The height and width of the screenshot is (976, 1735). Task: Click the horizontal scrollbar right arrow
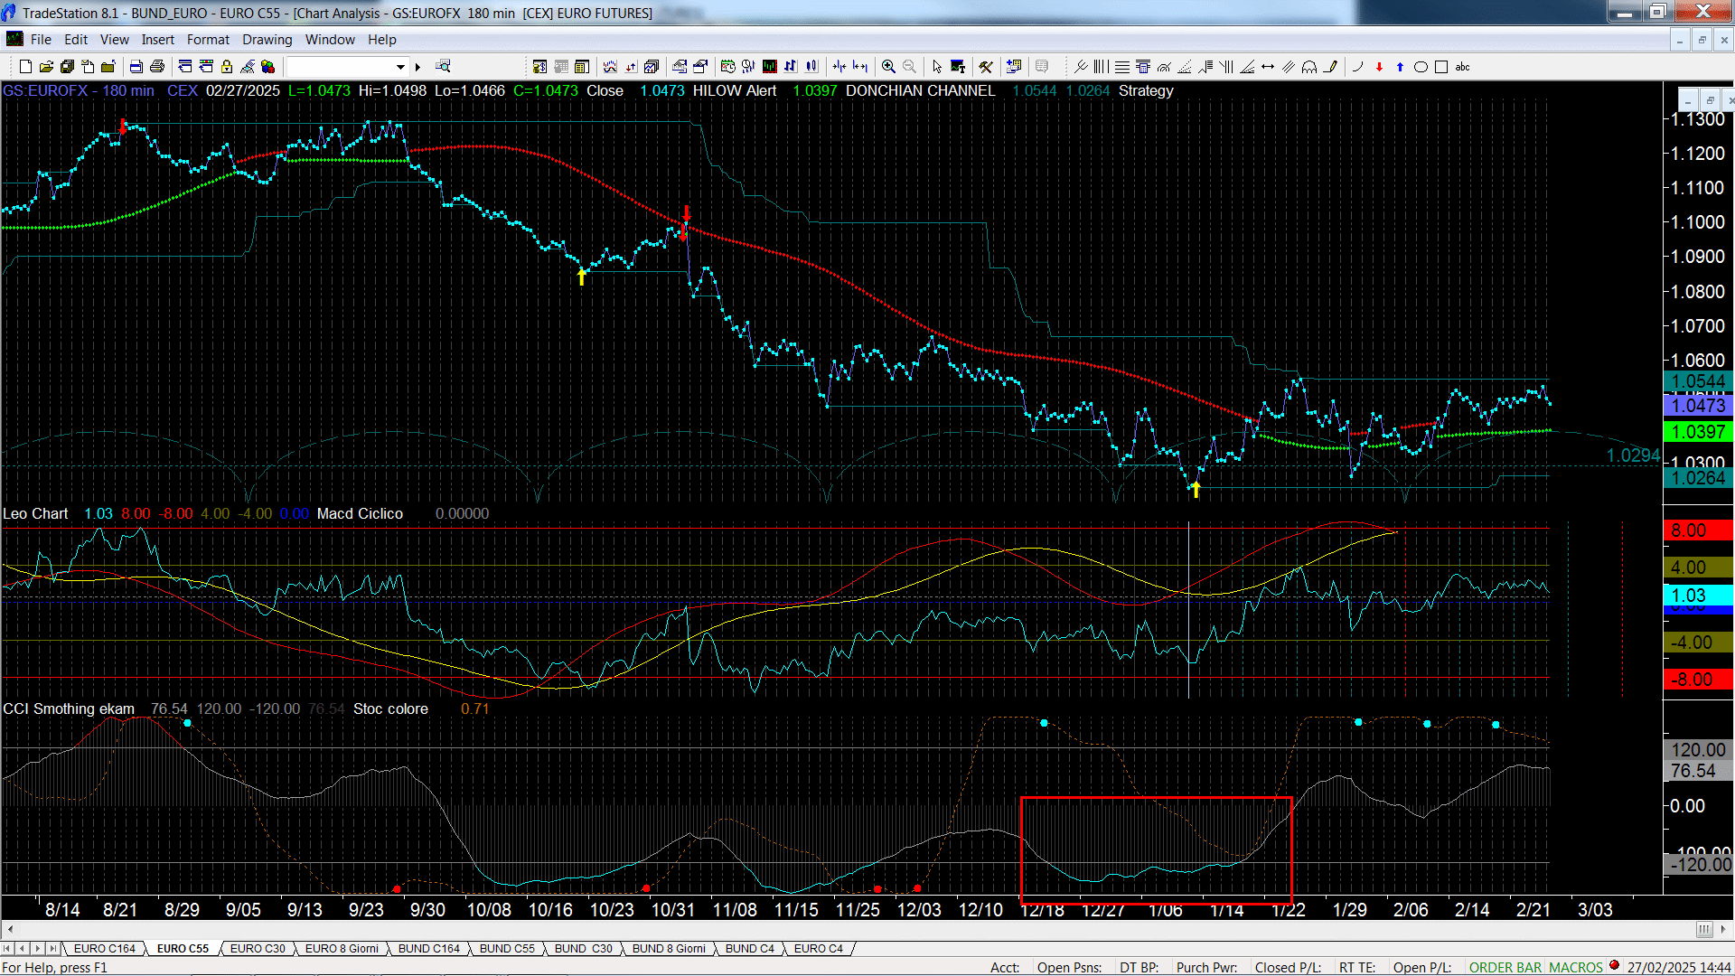1723,929
